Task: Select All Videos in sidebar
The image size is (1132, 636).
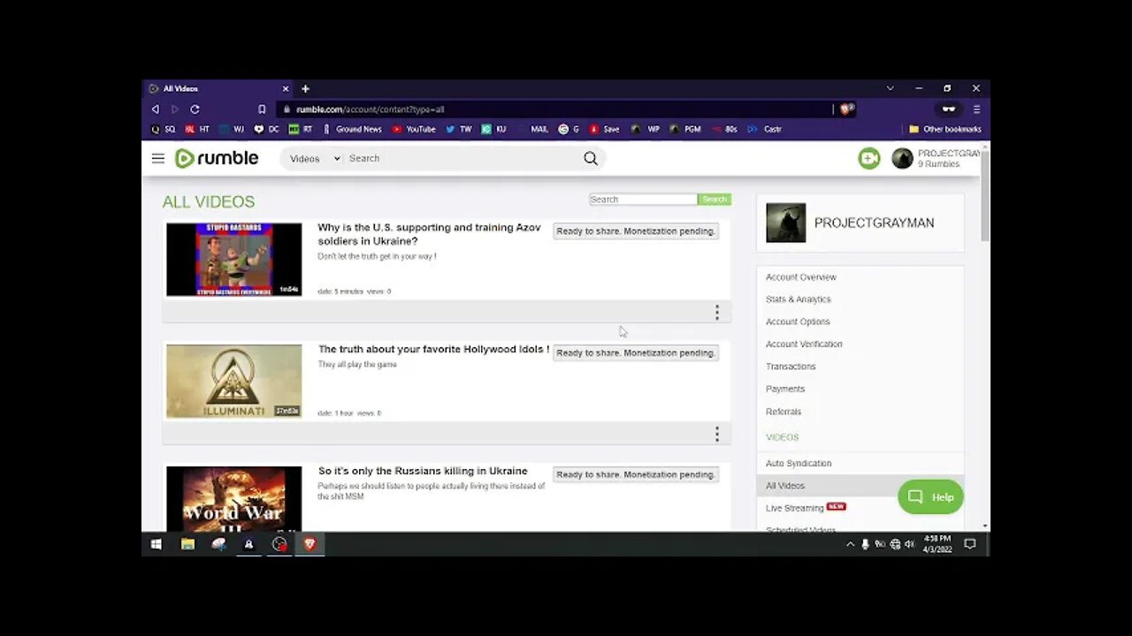Action: pos(785,486)
